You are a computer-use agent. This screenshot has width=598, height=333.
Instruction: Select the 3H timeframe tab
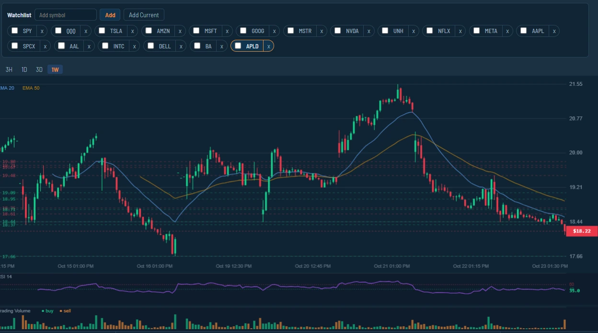tap(9, 69)
